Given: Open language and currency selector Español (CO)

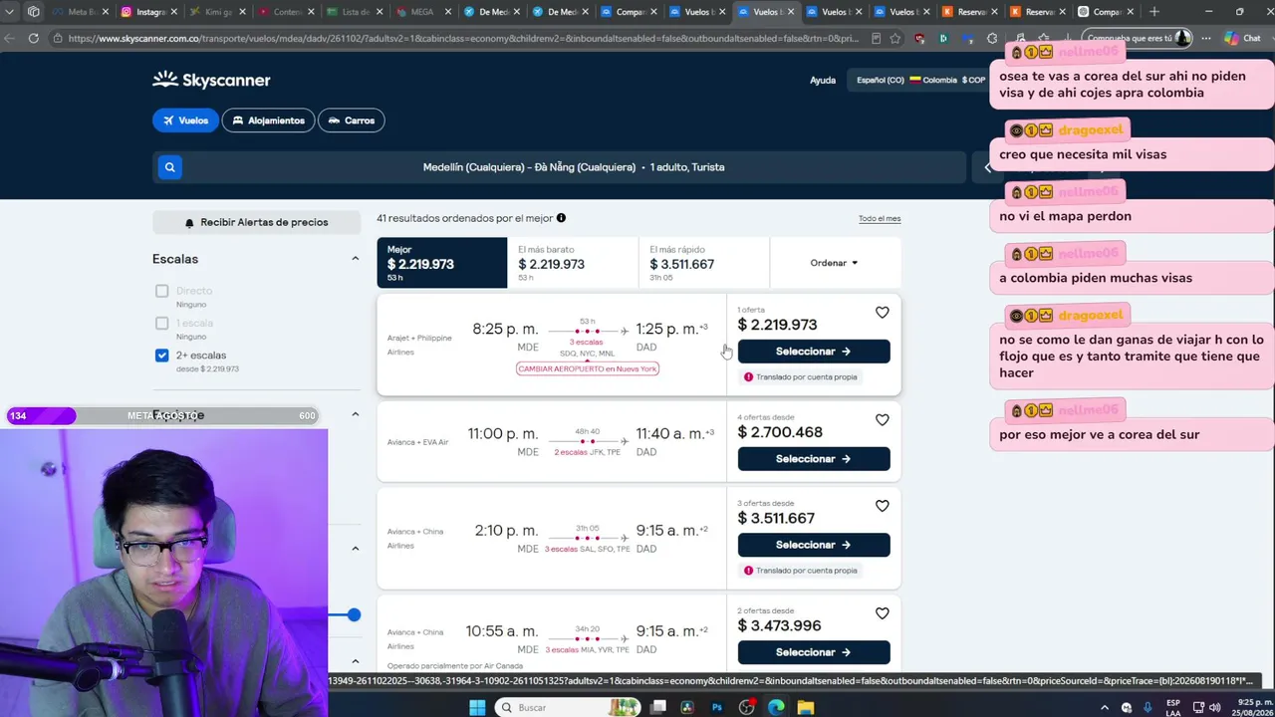Looking at the screenshot, I should pos(921,80).
